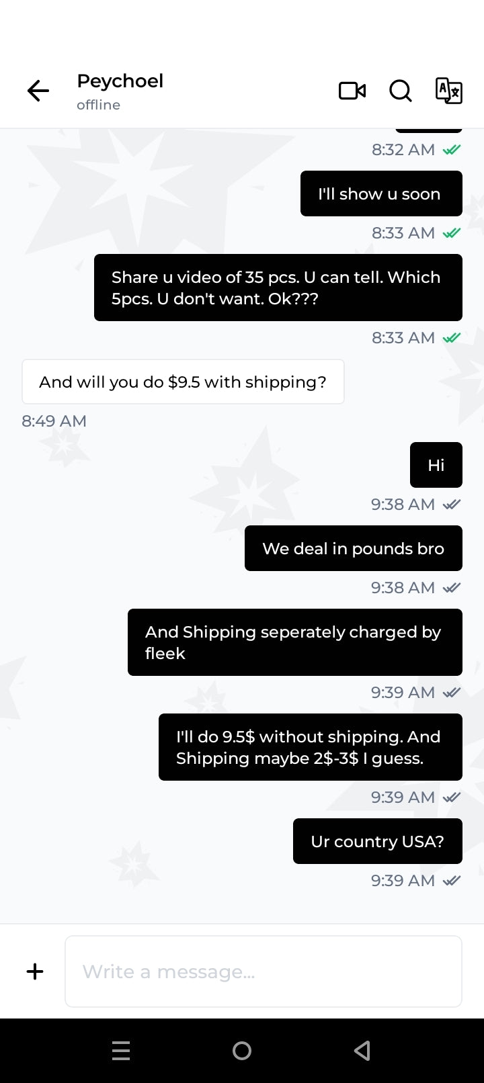The width and height of the screenshot is (484, 1083).
Task: Tap the 'Hi' message bubble
Action: [436, 465]
